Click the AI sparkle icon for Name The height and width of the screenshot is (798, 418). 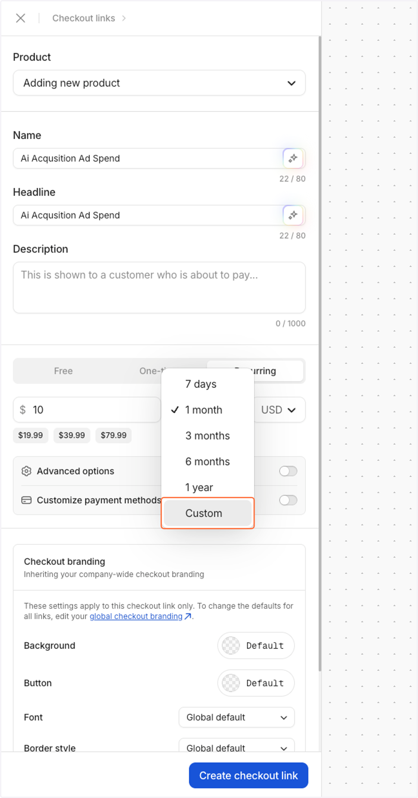[x=293, y=158]
